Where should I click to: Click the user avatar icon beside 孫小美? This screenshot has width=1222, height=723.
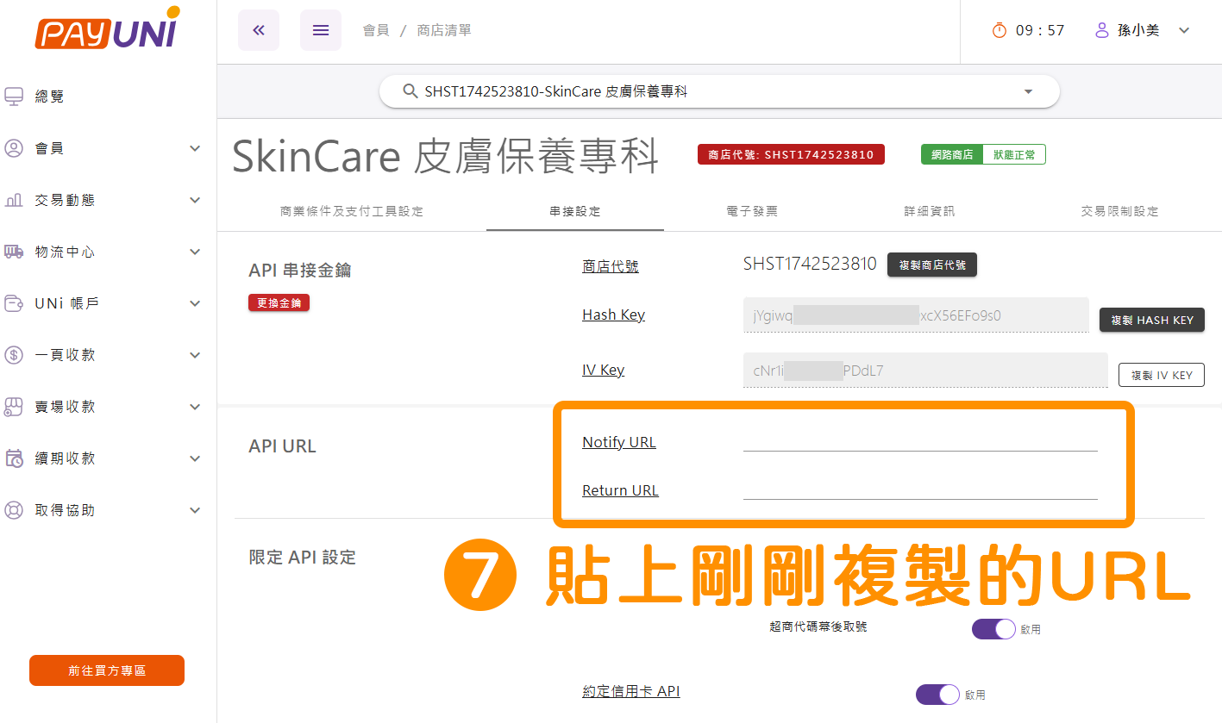[x=1101, y=30]
